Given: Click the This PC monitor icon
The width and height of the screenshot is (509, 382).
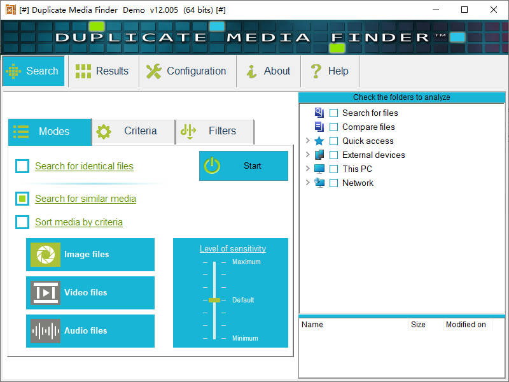Looking at the screenshot, I should click(319, 169).
